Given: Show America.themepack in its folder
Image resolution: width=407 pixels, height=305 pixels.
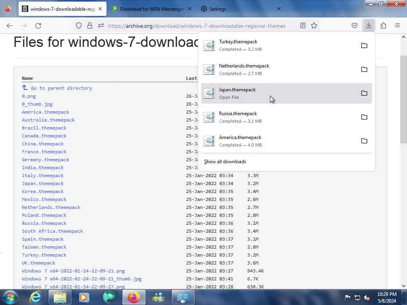Looking at the screenshot, I should point(364,141).
